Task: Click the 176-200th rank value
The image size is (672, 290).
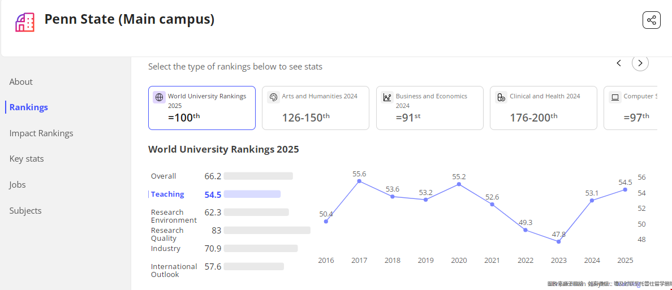Action: point(534,118)
